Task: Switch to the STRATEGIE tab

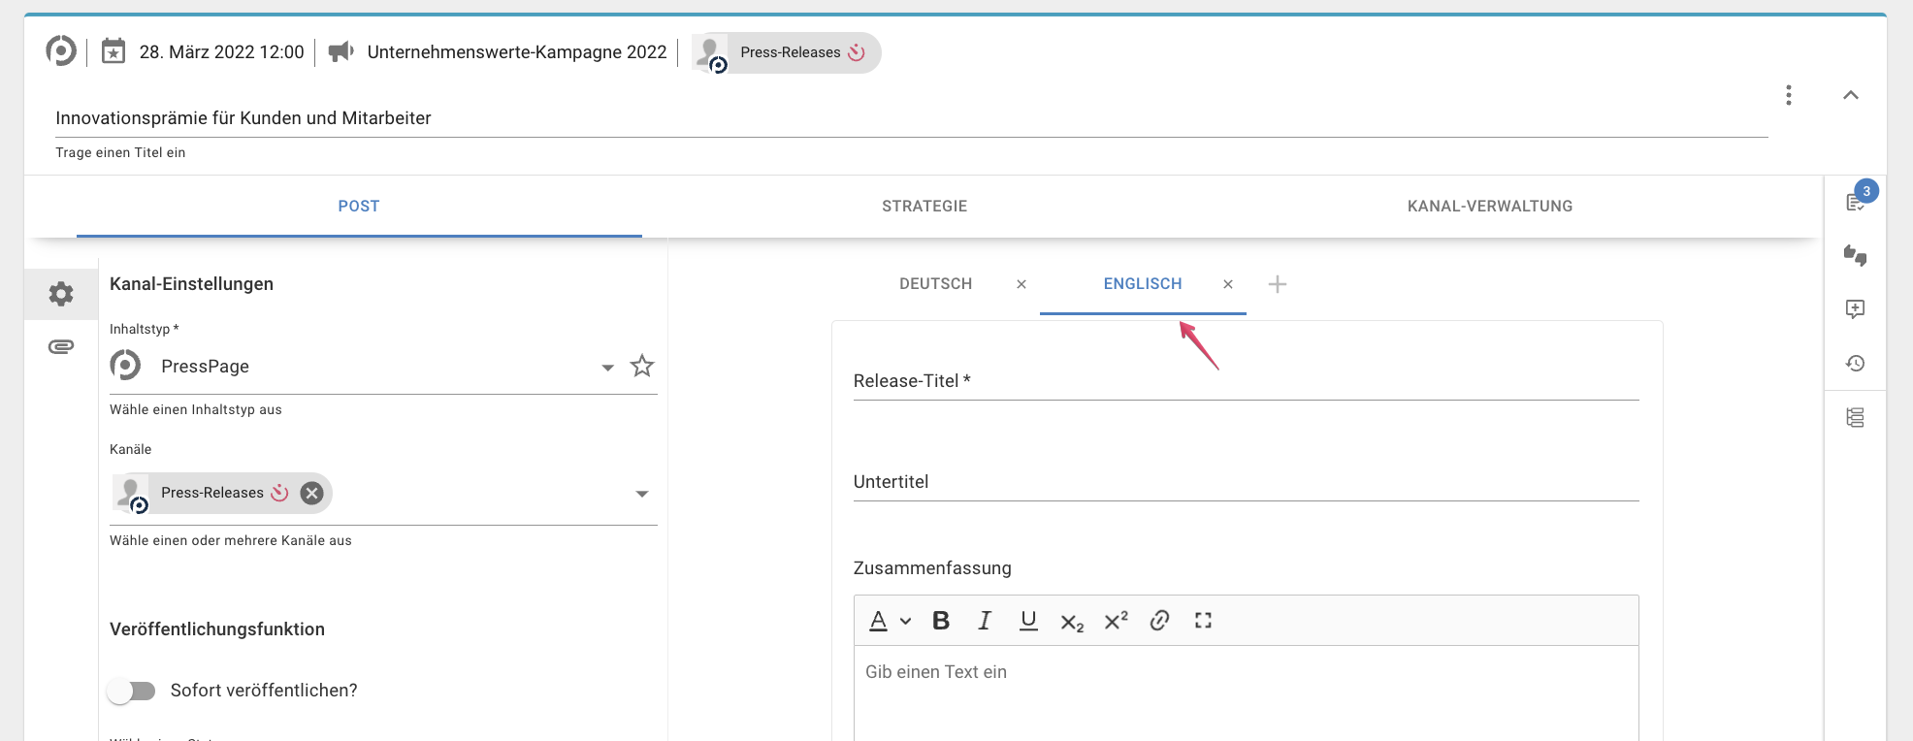Action: [924, 206]
